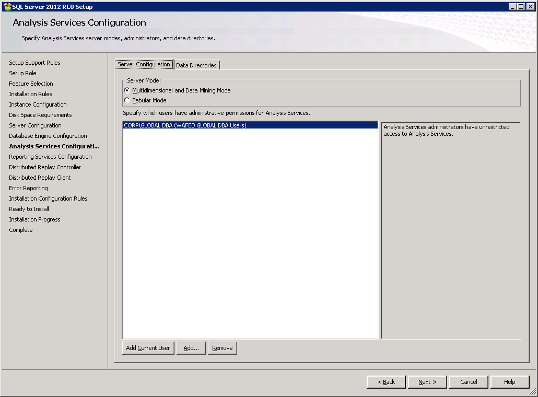
Task: Click Database Engine Configuration step
Action: (x=48, y=136)
